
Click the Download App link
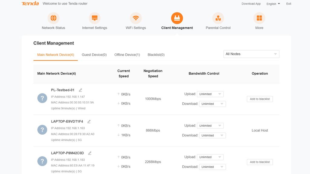click(251, 4)
